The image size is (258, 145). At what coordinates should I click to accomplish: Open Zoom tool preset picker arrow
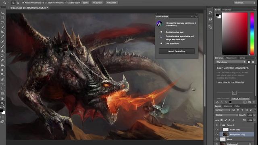coord(8,3)
